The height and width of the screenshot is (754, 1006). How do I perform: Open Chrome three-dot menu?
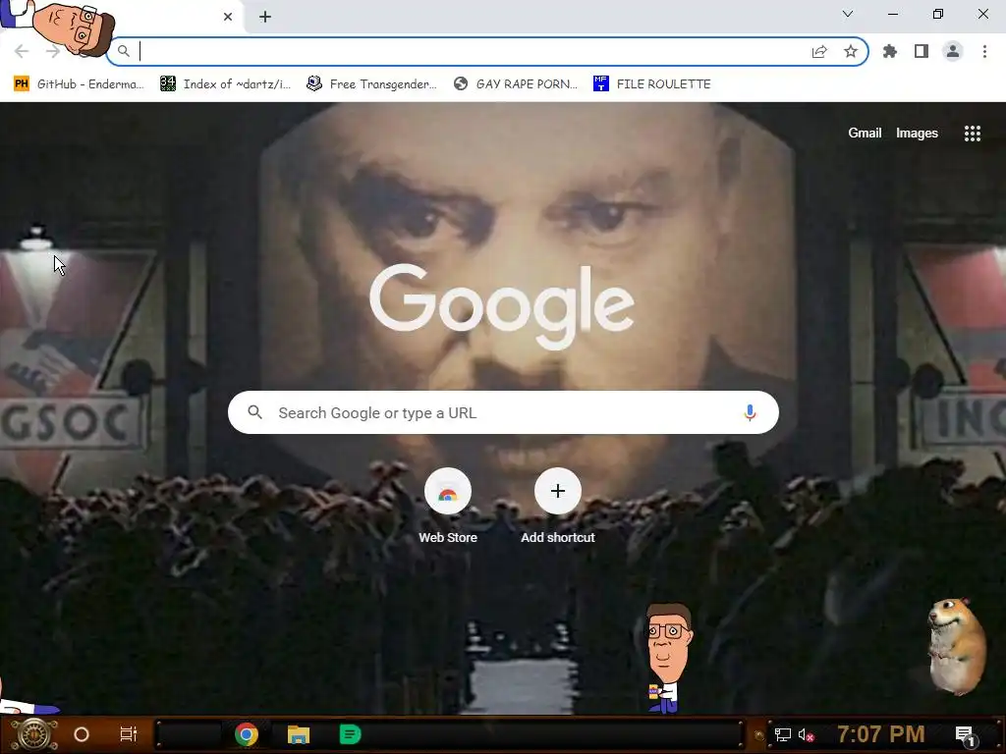tap(984, 51)
